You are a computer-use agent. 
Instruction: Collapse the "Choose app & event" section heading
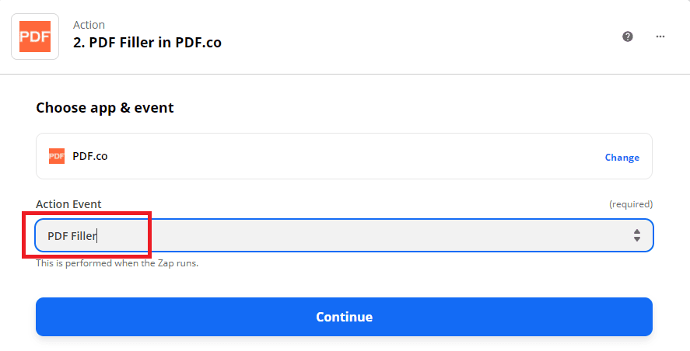[x=105, y=108]
